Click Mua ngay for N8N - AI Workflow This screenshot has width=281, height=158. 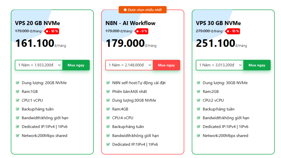pyautogui.click(x=166, y=65)
